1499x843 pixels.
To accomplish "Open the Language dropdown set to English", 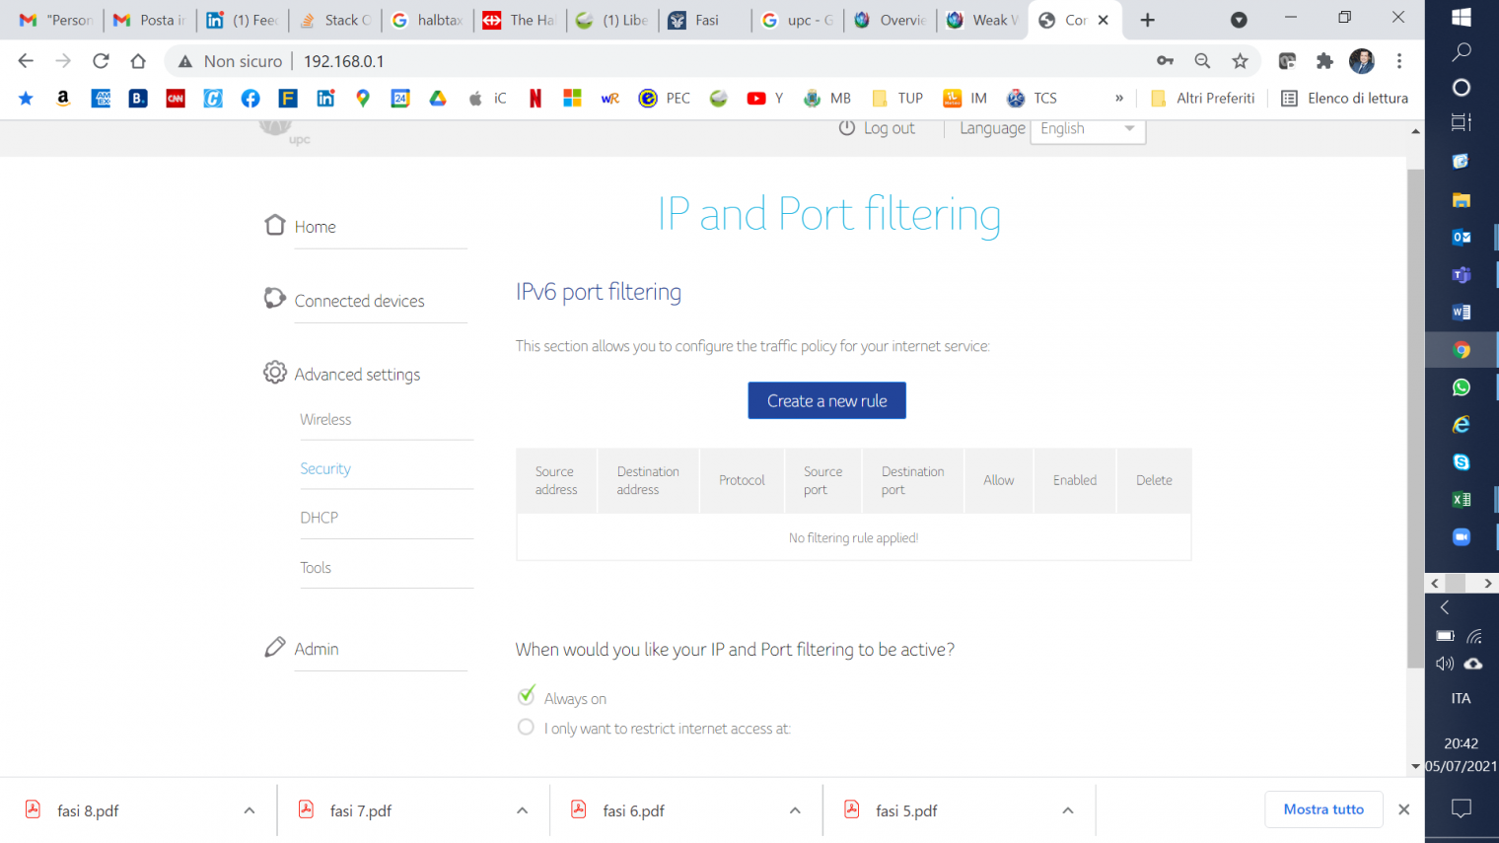I will coord(1087,129).
